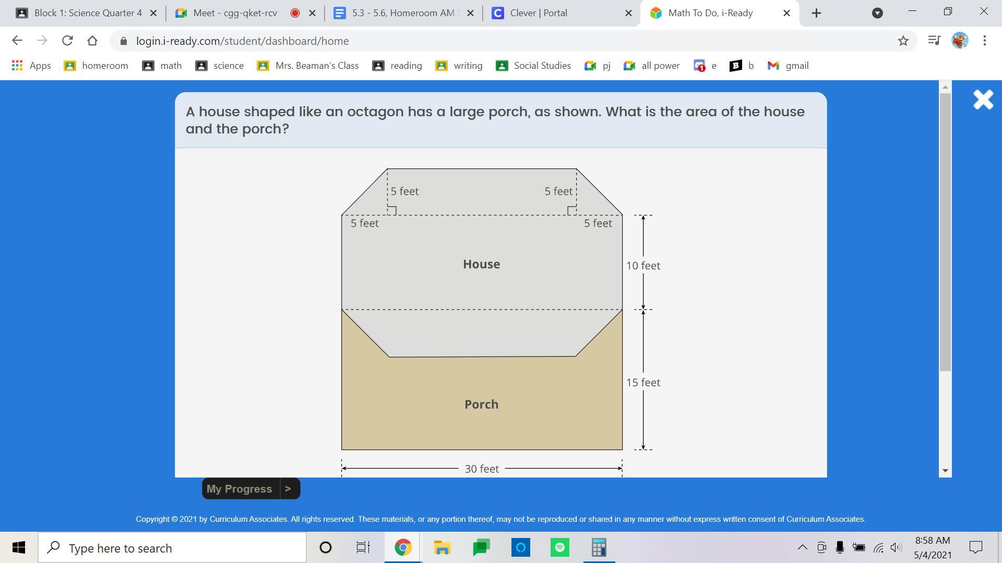The image size is (1002, 563).
Task: Open the tab search dropdown arrow
Action: coord(877,13)
